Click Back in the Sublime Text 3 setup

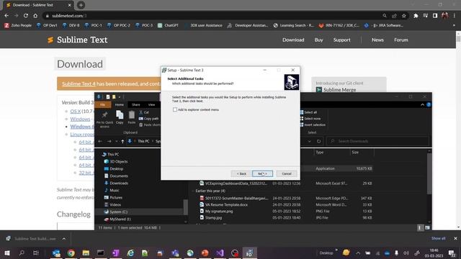pos(241,173)
